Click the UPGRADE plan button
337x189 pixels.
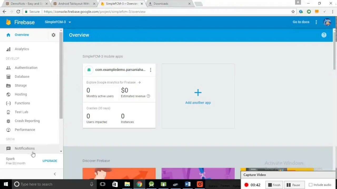[x=50, y=161]
